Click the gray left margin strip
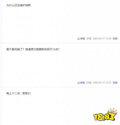The image size is (120, 125). [1, 62]
